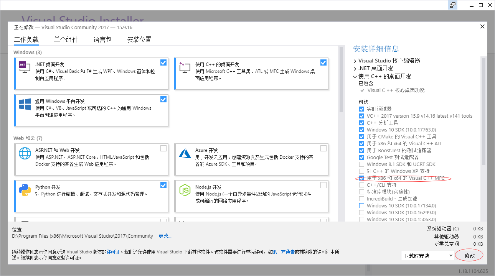Screen dimensions: 495x276
Task: Click the 安装详细信息 heading
Action: pyautogui.click(x=376, y=49)
